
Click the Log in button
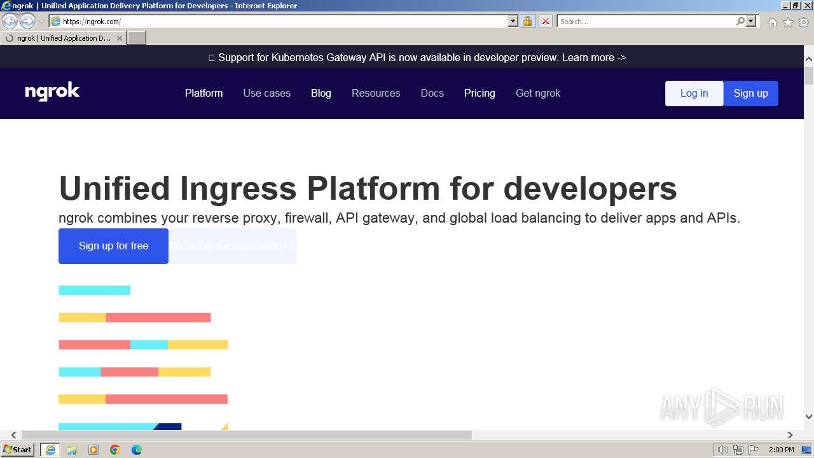click(x=694, y=93)
